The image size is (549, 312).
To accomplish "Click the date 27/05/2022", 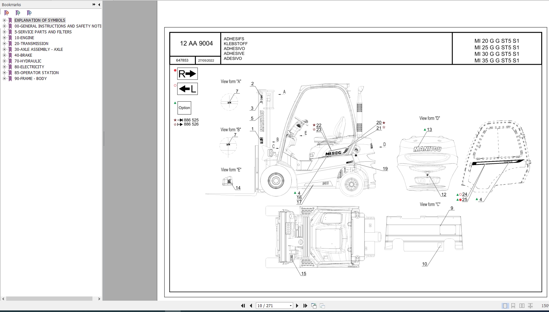I will click(206, 61).
